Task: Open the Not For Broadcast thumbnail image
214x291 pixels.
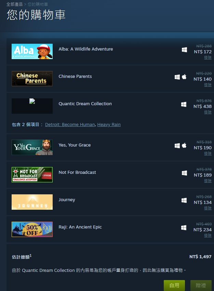Action: (32, 175)
